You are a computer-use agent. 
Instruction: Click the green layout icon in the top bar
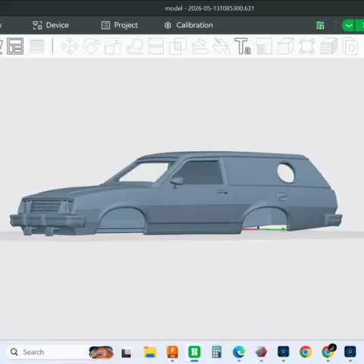[320, 26]
